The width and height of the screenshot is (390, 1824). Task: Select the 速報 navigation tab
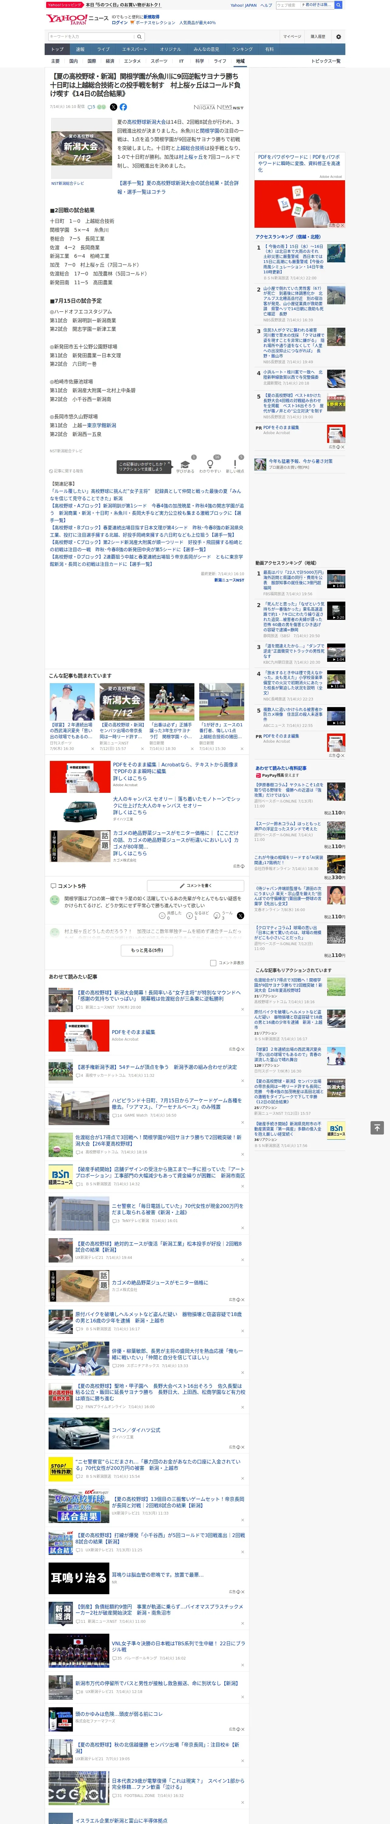tap(80, 50)
